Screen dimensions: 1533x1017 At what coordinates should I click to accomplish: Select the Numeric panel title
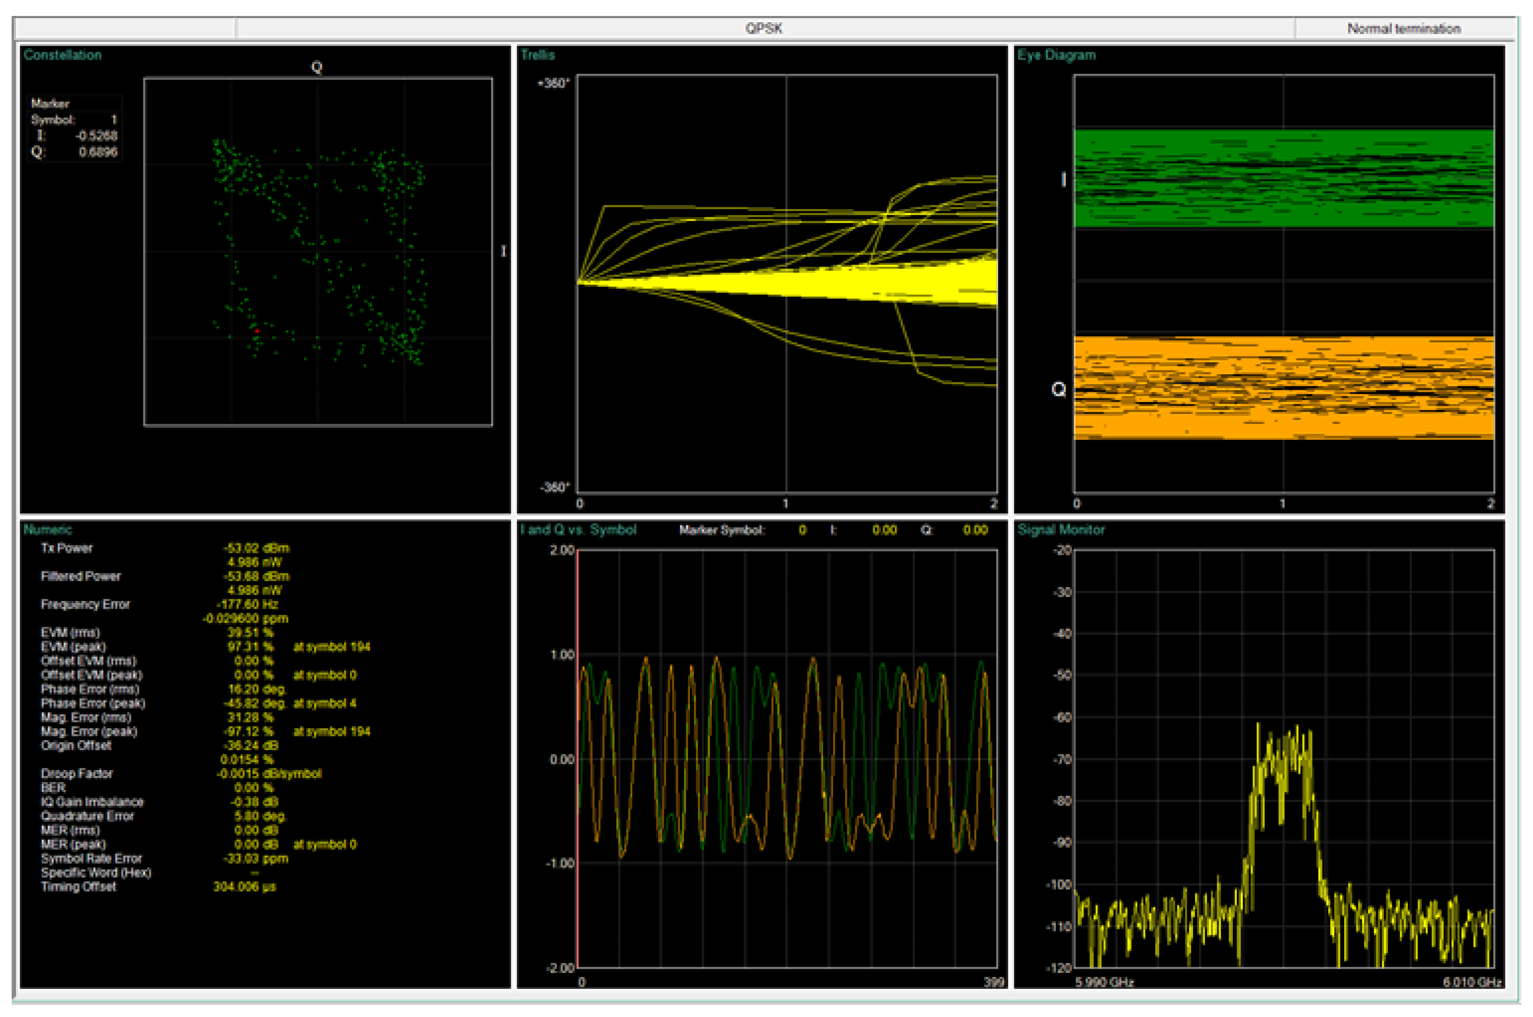click(47, 530)
